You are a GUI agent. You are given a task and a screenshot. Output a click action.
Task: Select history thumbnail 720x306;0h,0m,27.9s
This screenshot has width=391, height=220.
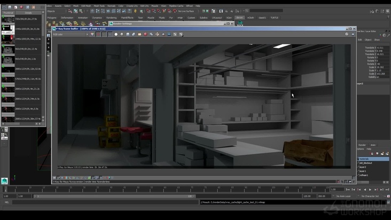tap(8, 19)
